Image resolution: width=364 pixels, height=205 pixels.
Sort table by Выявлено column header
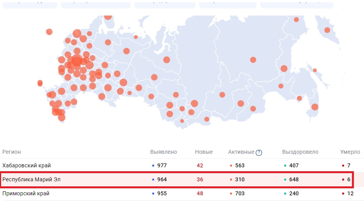(164, 152)
